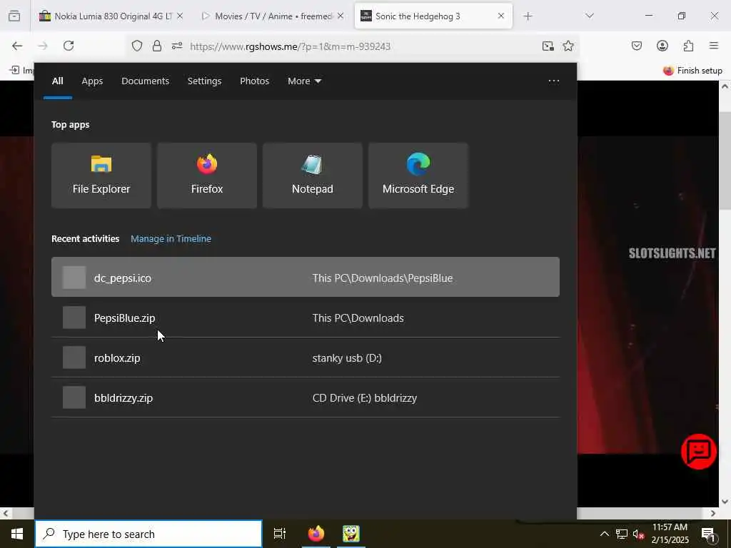Screen dimensions: 731x548
Task: Click picture-in-picture icon in address bar
Action: pyautogui.click(x=548, y=46)
